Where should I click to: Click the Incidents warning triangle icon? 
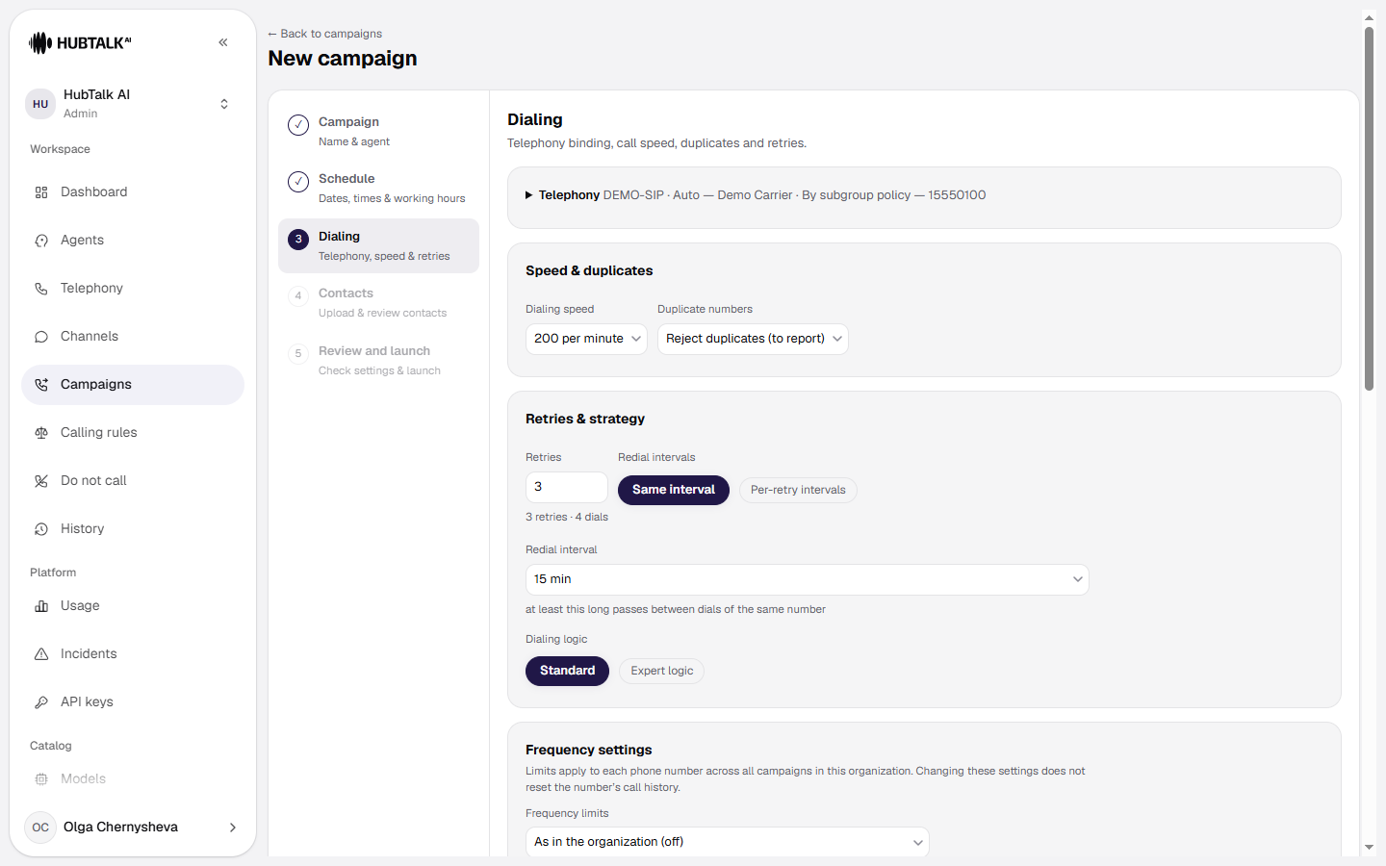coord(41,654)
